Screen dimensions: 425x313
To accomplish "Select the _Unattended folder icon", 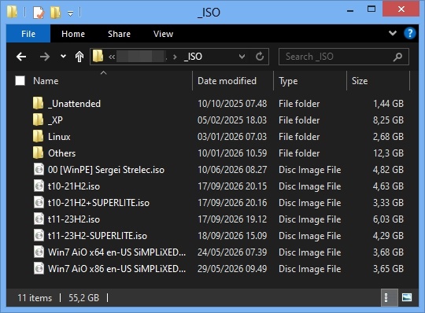I will tap(38, 103).
